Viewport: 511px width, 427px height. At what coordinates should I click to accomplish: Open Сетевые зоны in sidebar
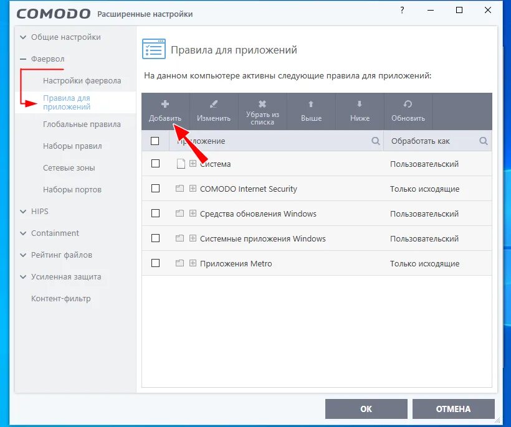(x=69, y=168)
